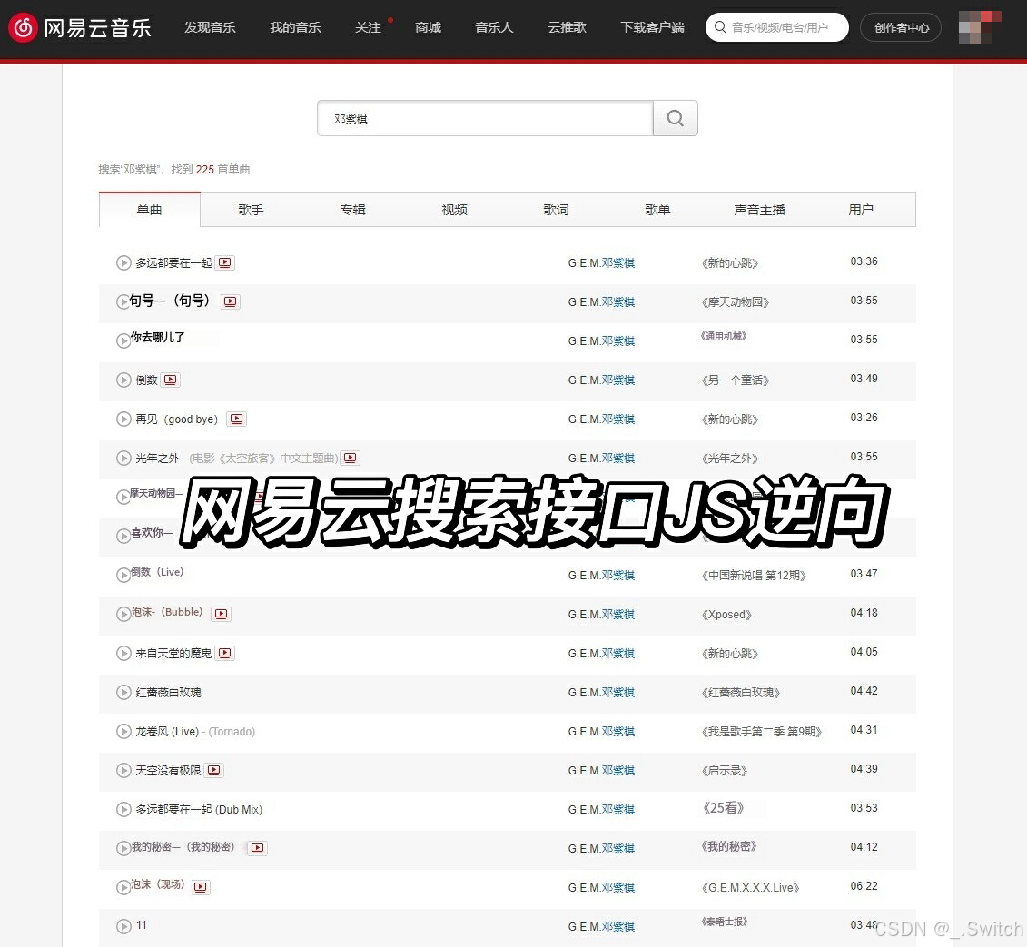The width and height of the screenshot is (1027, 947).
Task: Focus the main search field containing 邓紫棋
Action: [485, 118]
